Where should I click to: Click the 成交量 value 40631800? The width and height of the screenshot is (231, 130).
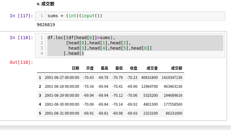[x=150, y=78]
